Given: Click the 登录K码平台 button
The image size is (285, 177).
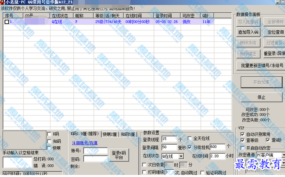Looking at the screenshot, I should (119, 155).
